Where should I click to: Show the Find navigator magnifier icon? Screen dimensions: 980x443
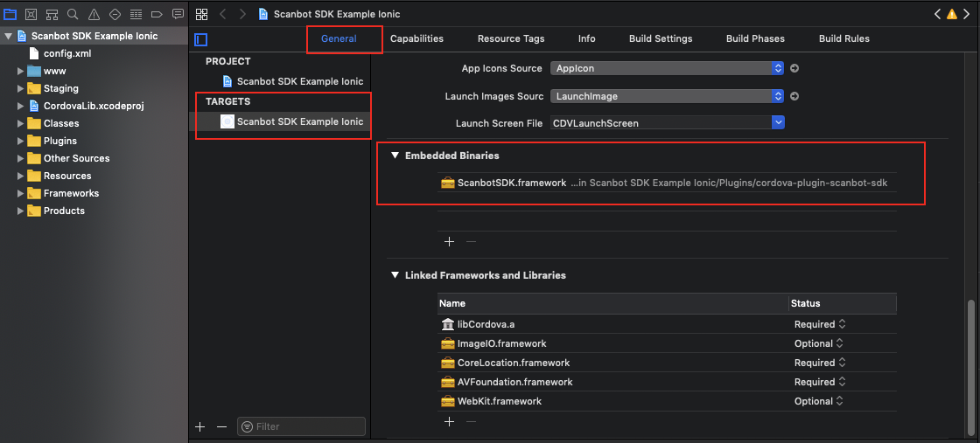coord(73,14)
